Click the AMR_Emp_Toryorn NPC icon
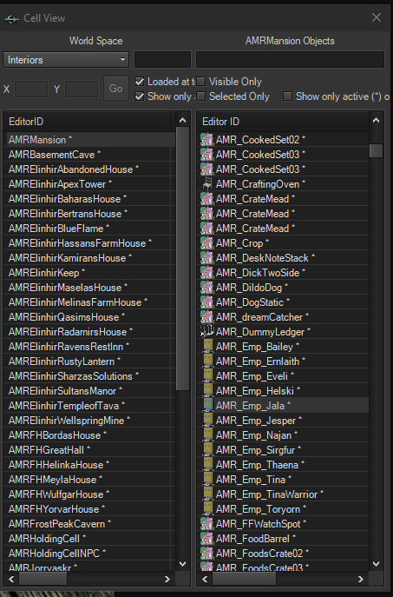This screenshot has width=393, height=597. tap(207, 509)
